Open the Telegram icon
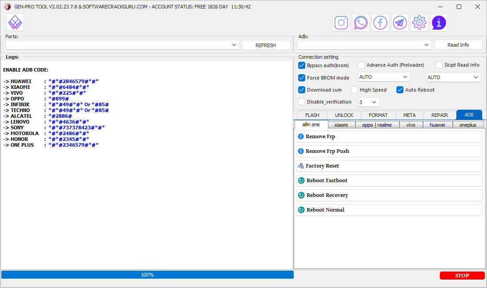The image size is (487, 288). click(399, 22)
